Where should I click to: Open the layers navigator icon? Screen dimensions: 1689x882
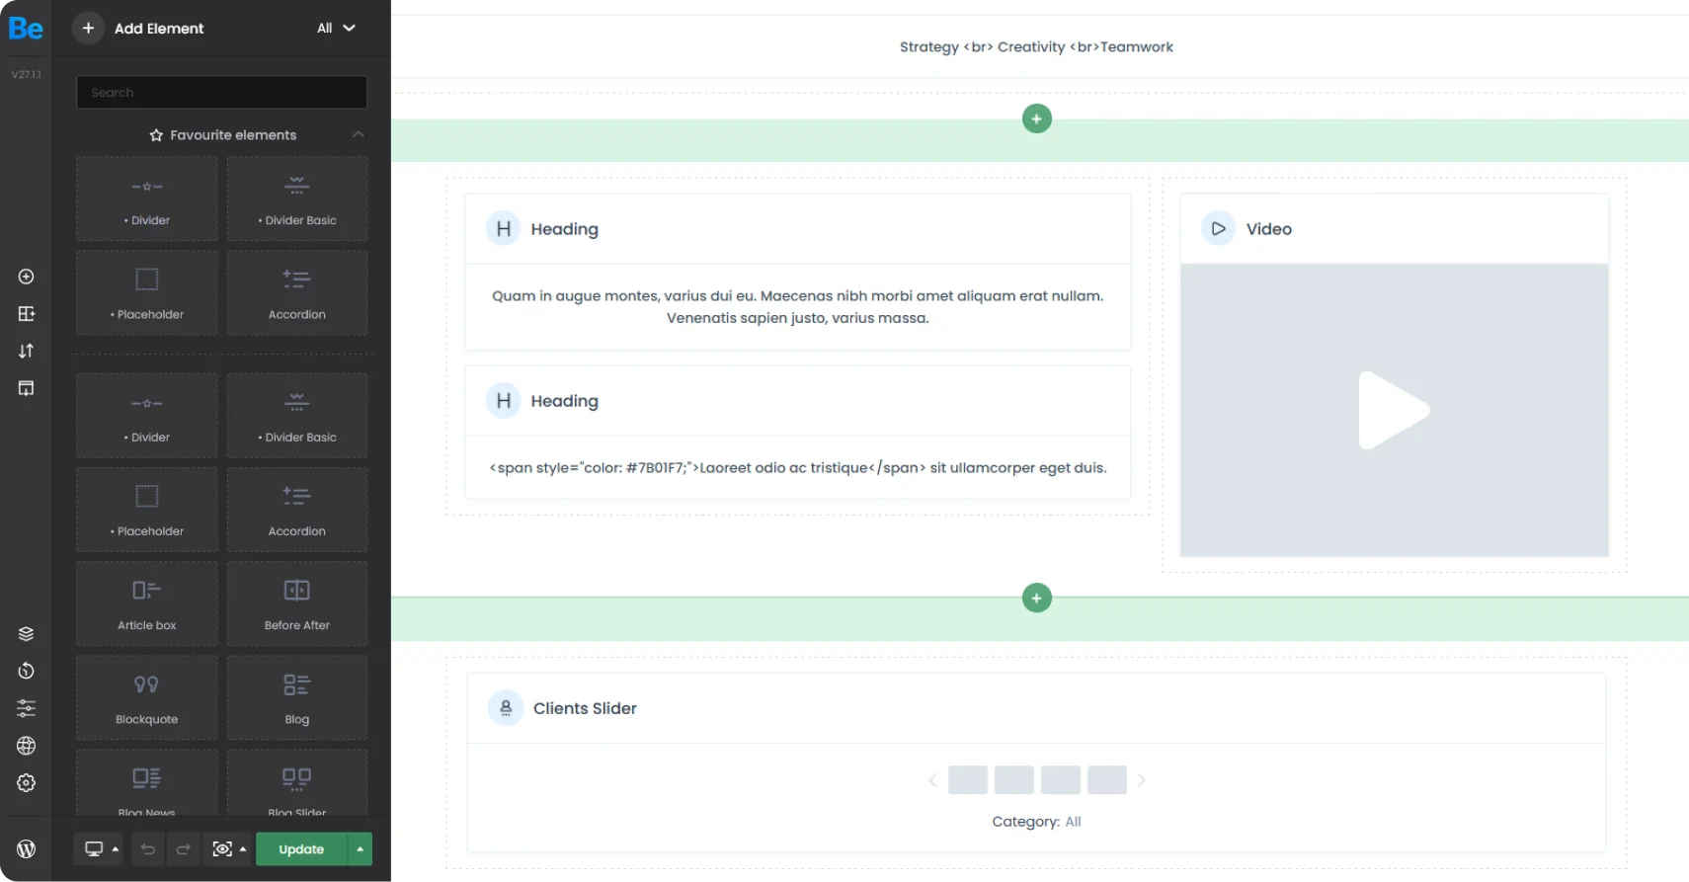(x=27, y=634)
